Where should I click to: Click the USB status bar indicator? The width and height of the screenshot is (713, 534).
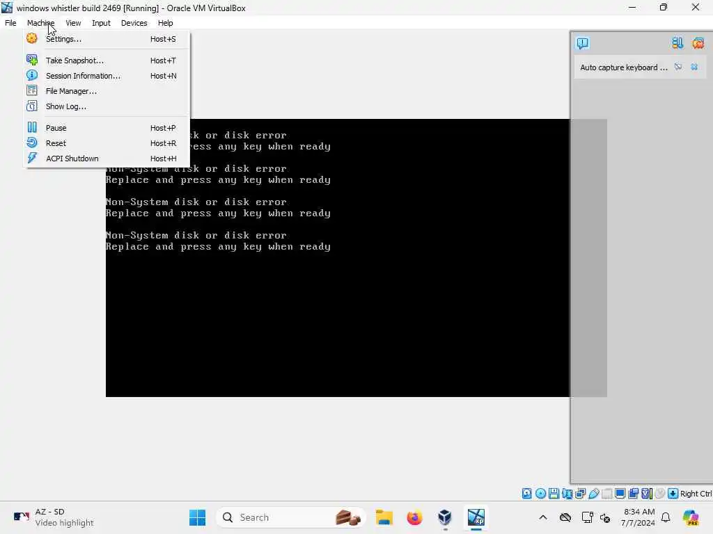pyautogui.click(x=594, y=494)
